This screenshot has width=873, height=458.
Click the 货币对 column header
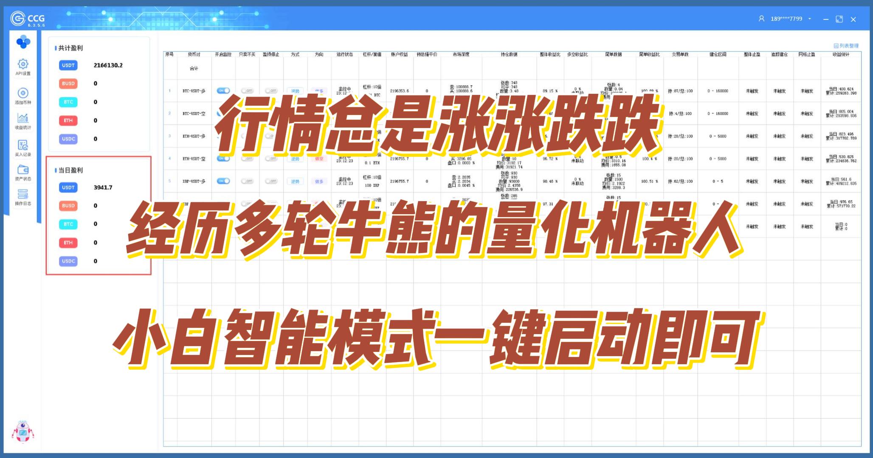coord(194,54)
